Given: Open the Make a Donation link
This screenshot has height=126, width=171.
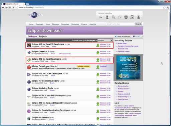Looking at the screenshot, I should point(124,89).
